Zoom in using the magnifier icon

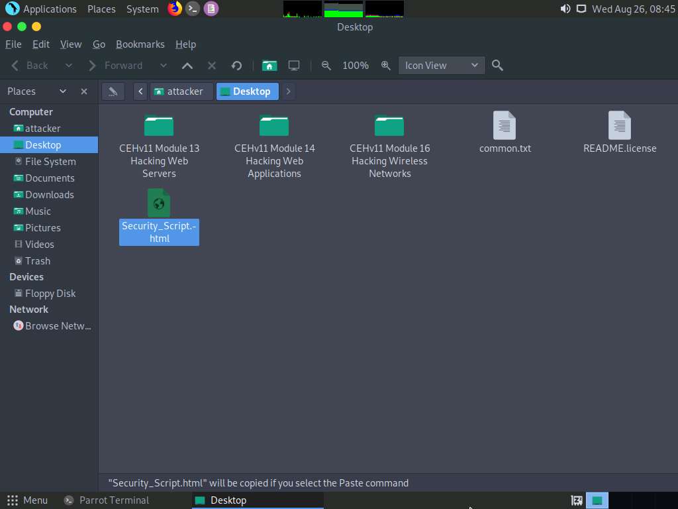pos(386,65)
